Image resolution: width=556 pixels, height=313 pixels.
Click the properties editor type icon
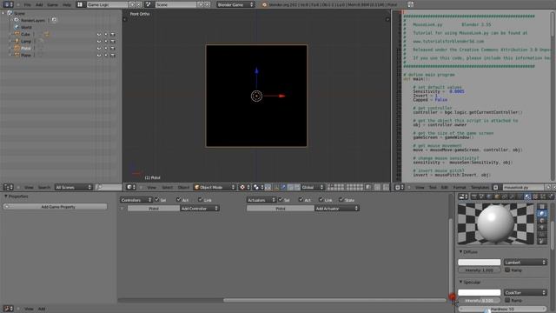tap(462, 196)
